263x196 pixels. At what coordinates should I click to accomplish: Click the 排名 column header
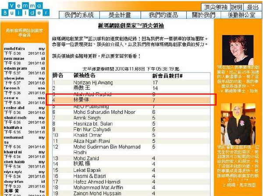[x=58, y=76]
